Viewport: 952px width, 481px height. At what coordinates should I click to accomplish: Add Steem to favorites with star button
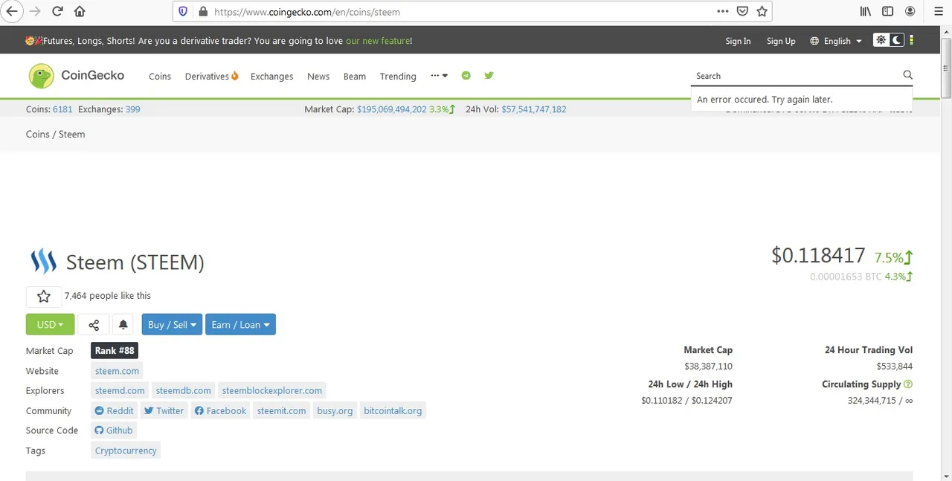[44, 297]
